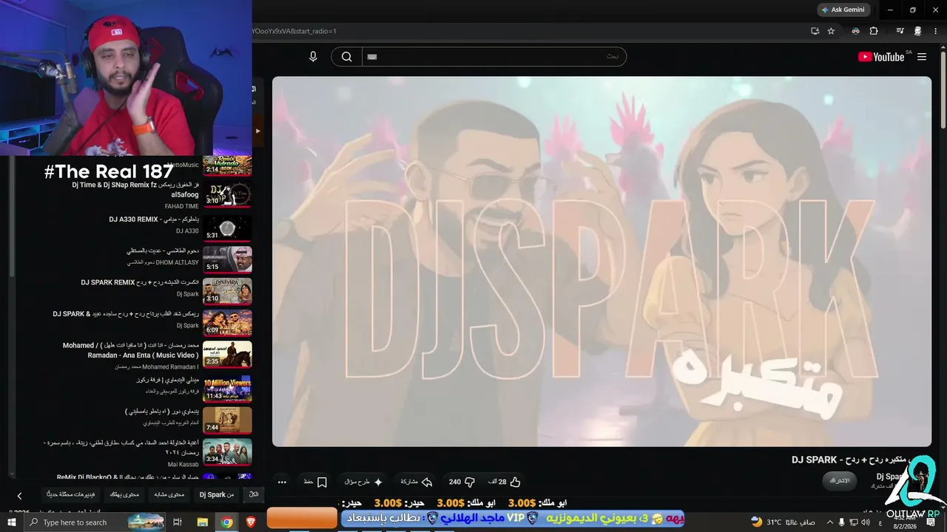Viewport: 947px width, 532px height.
Task: Select the محتوى مشابه filter chip
Action: 169,494
